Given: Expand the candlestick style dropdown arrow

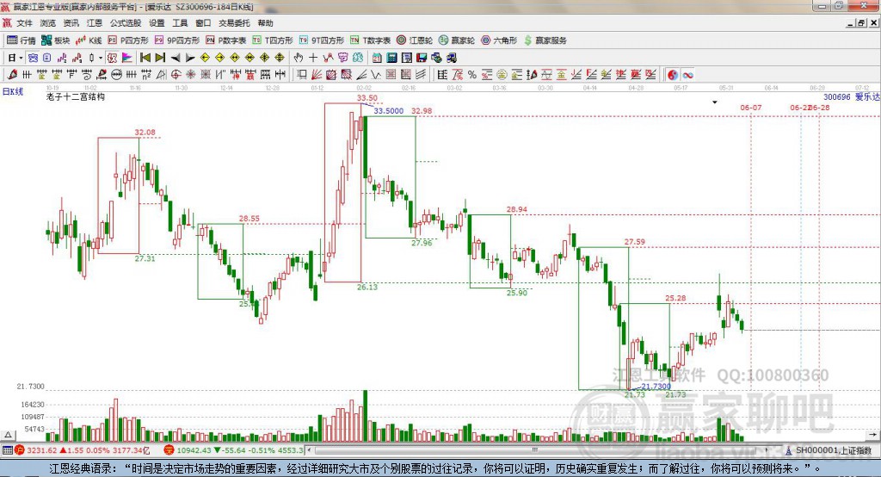Looking at the screenshot, I should (101, 58).
